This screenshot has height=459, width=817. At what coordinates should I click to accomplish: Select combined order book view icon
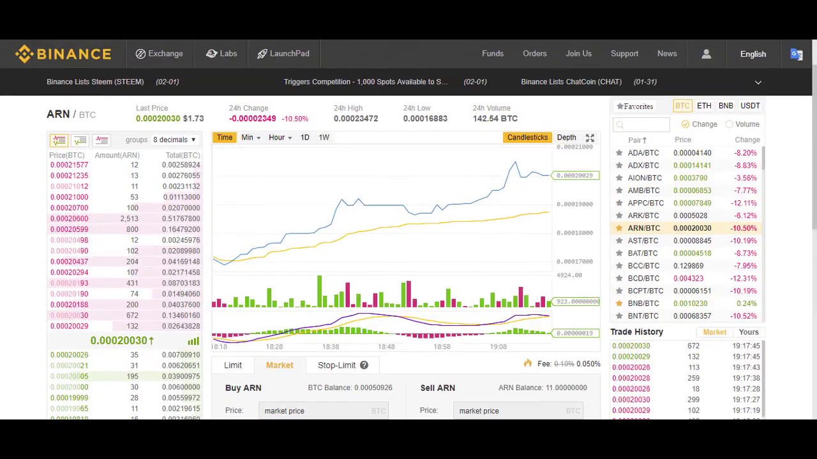pyautogui.click(x=59, y=140)
